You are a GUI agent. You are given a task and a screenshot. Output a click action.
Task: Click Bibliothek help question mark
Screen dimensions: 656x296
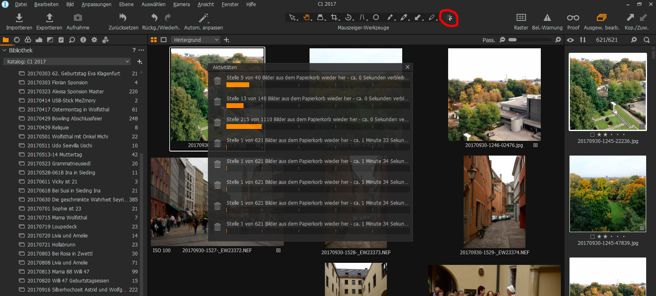tap(134, 50)
